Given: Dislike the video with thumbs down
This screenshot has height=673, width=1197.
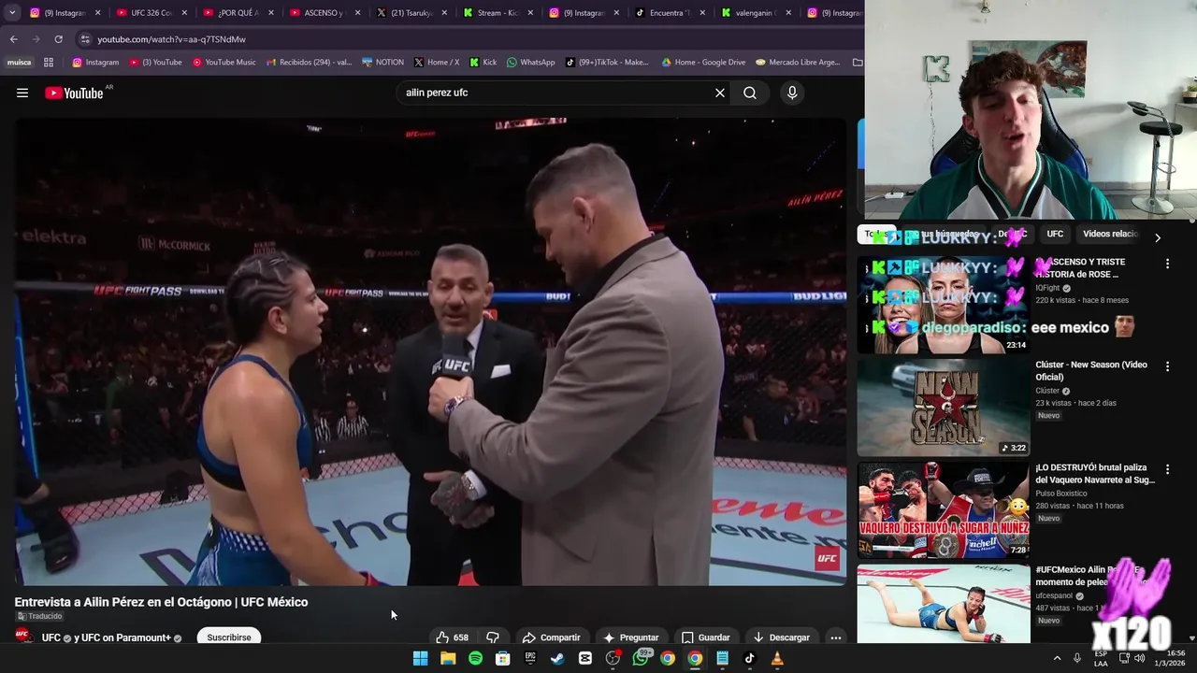Looking at the screenshot, I should pos(493,637).
